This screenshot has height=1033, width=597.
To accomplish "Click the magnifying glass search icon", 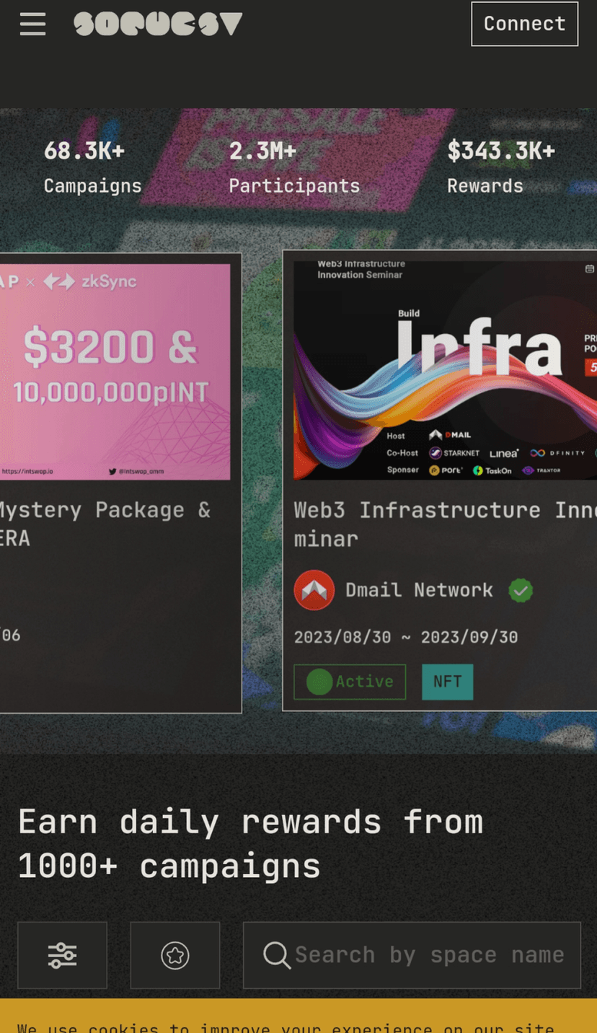I will point(276,955).
